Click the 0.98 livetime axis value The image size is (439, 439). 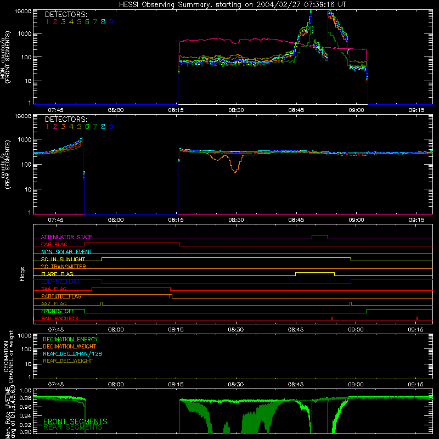pyautogui.click(x=26, y=398)
